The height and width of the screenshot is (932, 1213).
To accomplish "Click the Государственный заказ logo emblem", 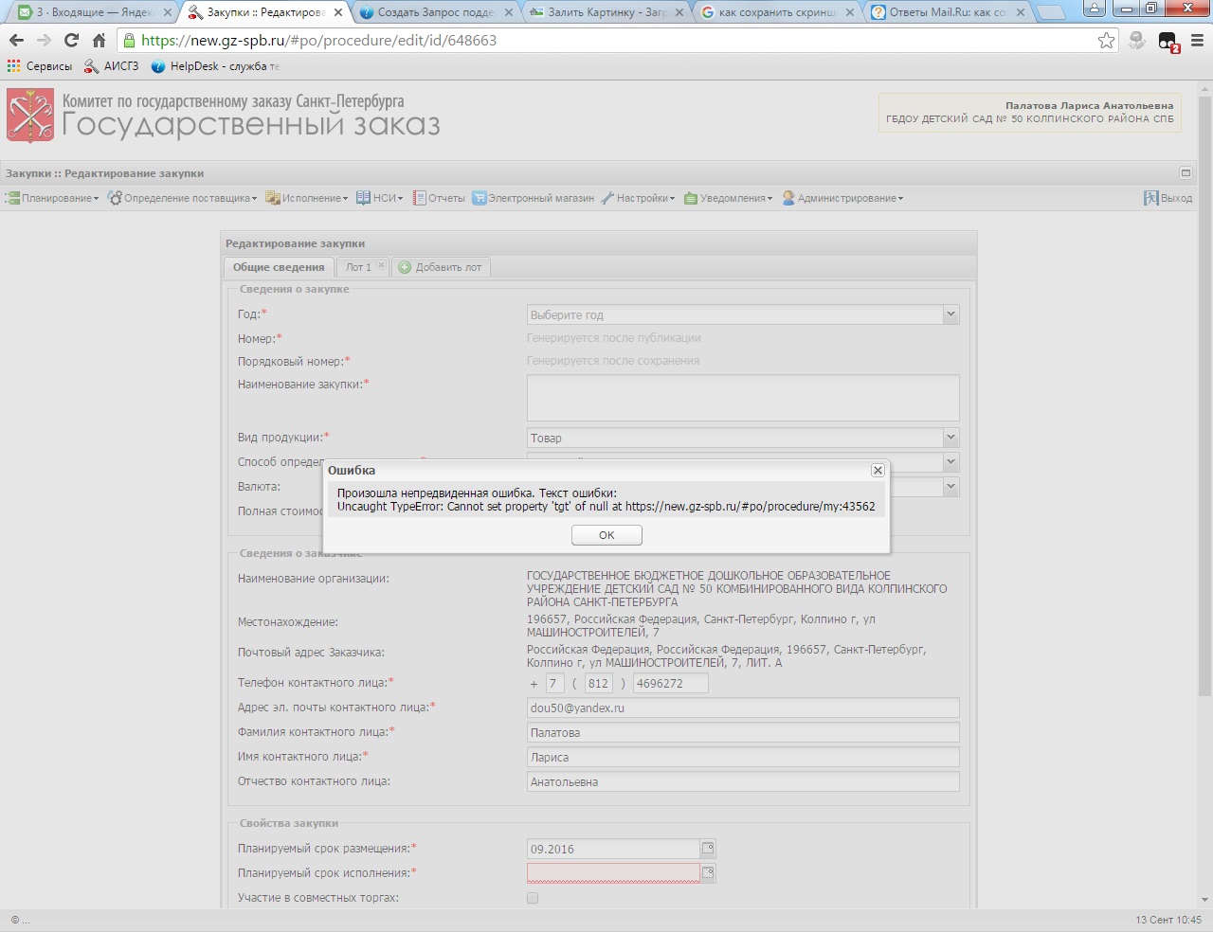I will point(30,116).
